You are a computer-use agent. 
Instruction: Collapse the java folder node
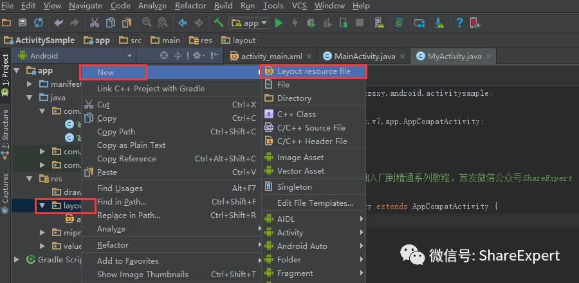[x=30, y=98]
